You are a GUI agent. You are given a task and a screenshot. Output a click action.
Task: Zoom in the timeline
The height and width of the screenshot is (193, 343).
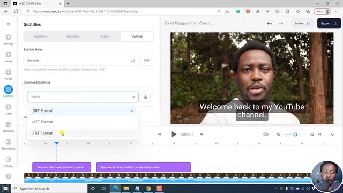[x=312, y=135]
